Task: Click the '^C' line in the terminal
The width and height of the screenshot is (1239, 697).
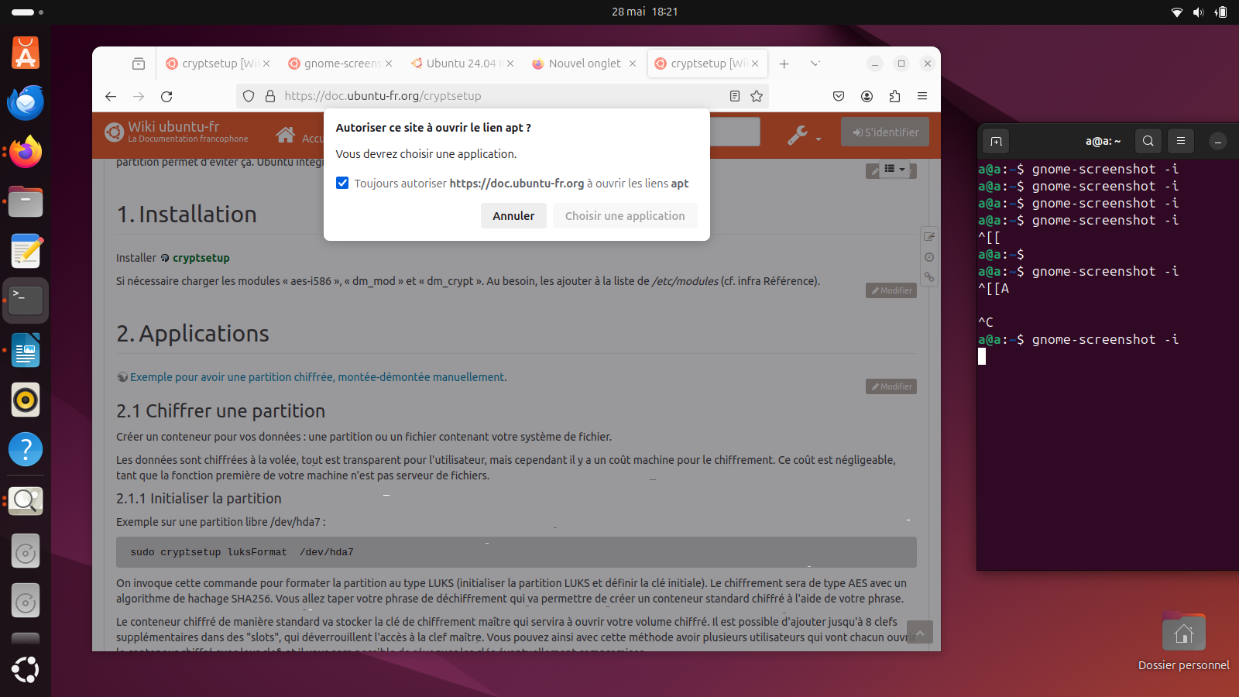Action: point(986,322)
